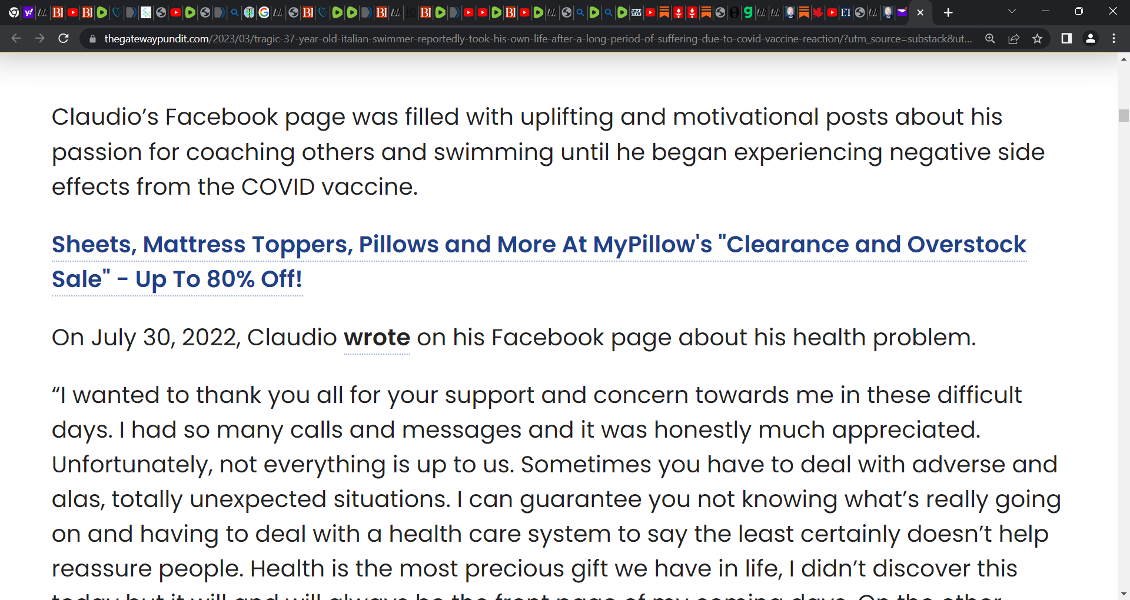Viewport: 1130px width, 600px height.
Task: Open the Chrome profile avatar
Action: pyautogui.click(x=1090, y=39)
